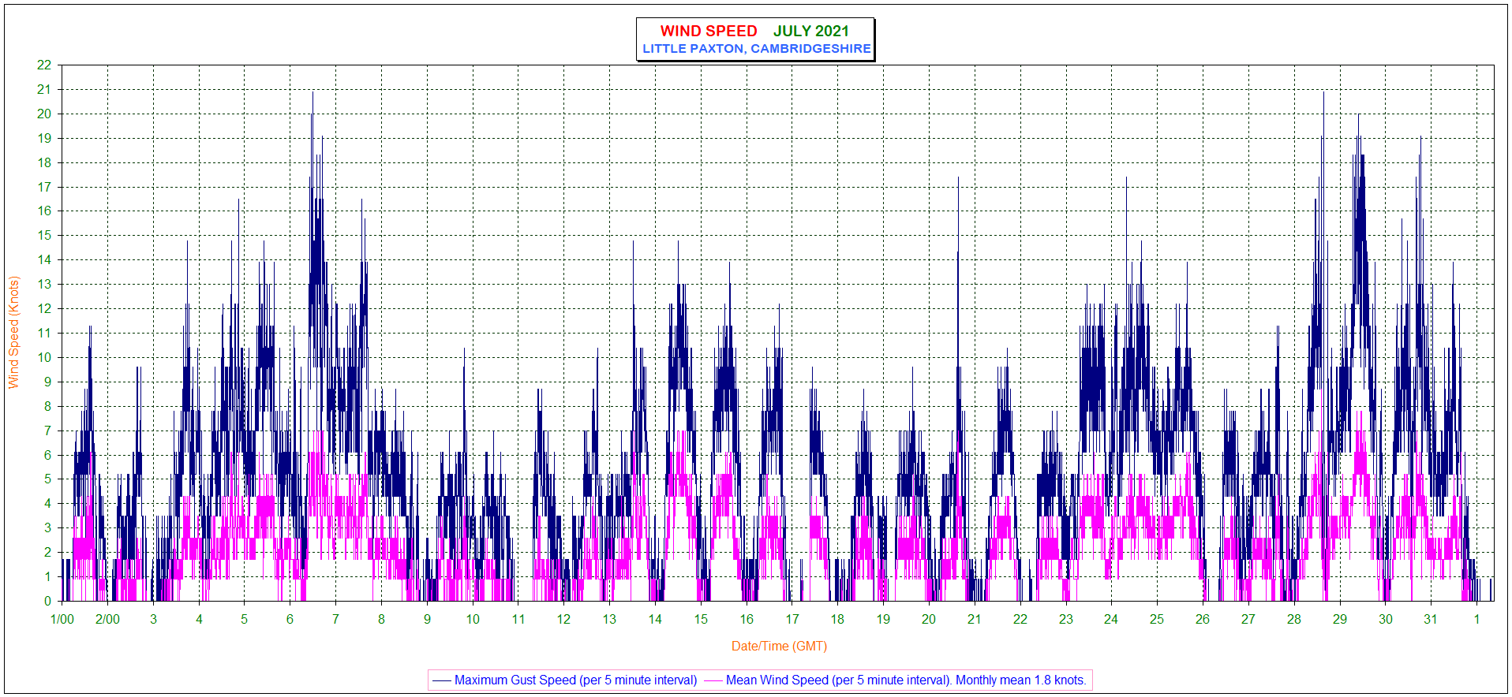Click the y-axis value 16
Screen dimensions: 1512x697
click(x=44, y=211)
